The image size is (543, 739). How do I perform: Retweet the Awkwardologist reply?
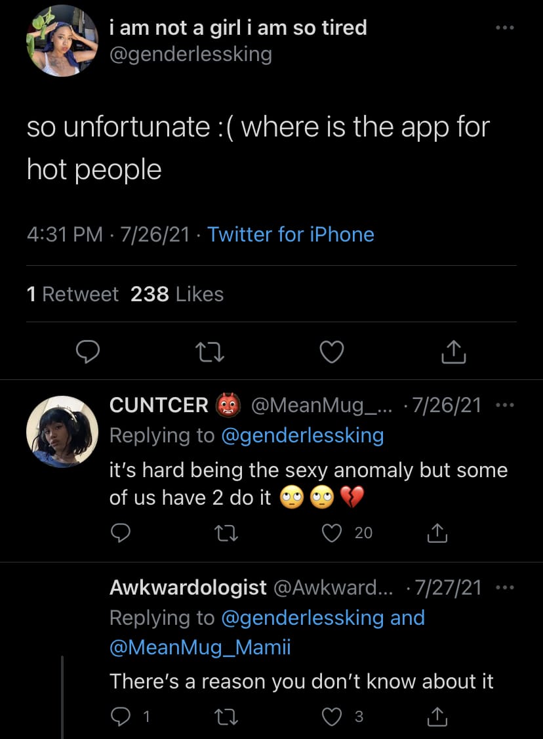pos(226,717)
